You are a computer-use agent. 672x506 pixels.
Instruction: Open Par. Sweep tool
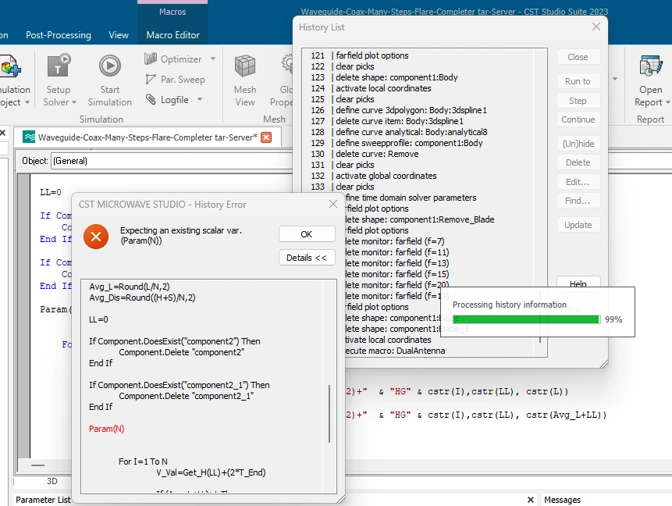click(176, 80)
